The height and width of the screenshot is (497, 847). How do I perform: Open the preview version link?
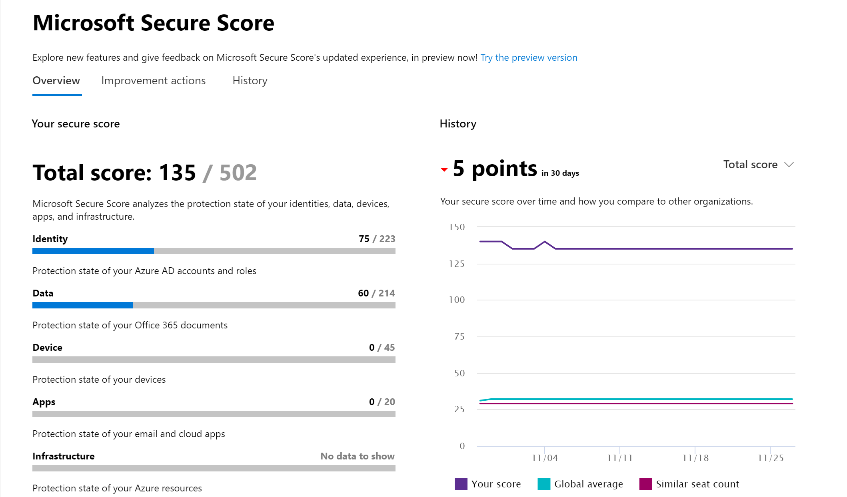pyautogui.click(x=529, y=58)
